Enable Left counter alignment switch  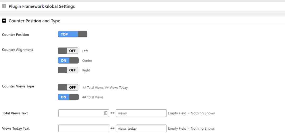tap(68, 51)
